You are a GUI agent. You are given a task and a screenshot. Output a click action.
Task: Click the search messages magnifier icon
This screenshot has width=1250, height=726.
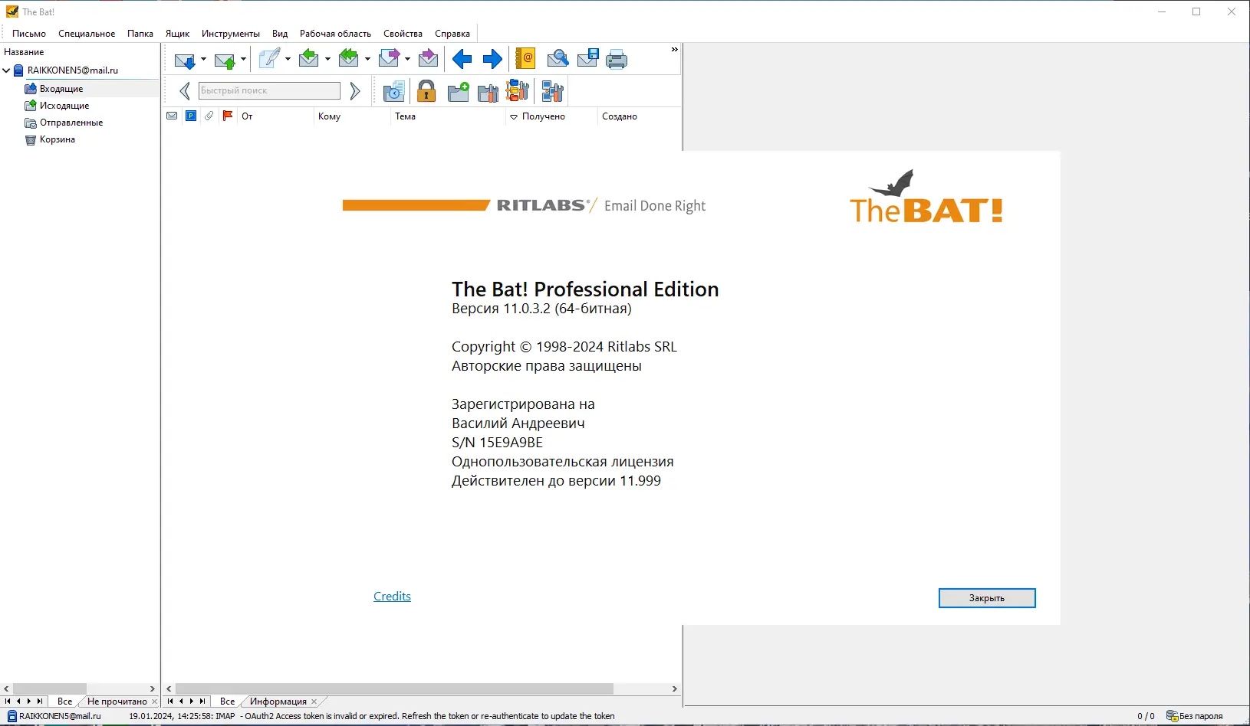pyautogui.click(x=558, y=59)
